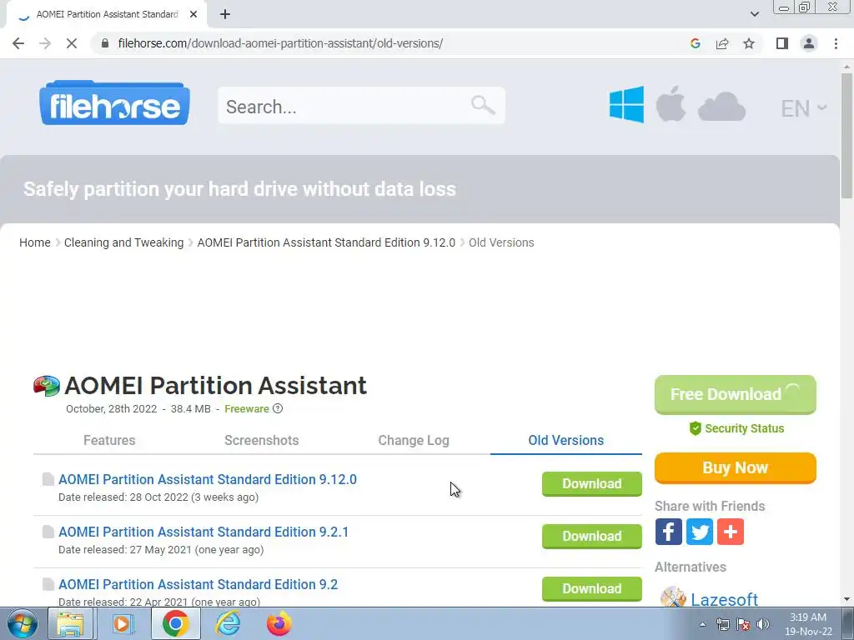Click the page's vertical scrollbar
This screenshot has height=640, width=854.
pyautogui.click(x=846, y=136)
